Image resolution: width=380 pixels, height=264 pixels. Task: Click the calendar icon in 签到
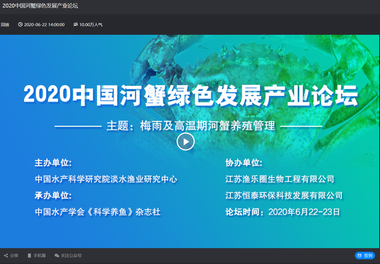359,255
